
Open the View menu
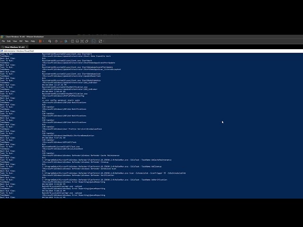tap(15, 41)
